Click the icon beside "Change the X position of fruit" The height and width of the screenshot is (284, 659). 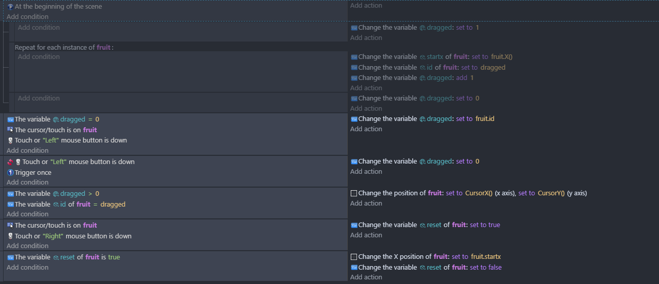click(354, 257)
